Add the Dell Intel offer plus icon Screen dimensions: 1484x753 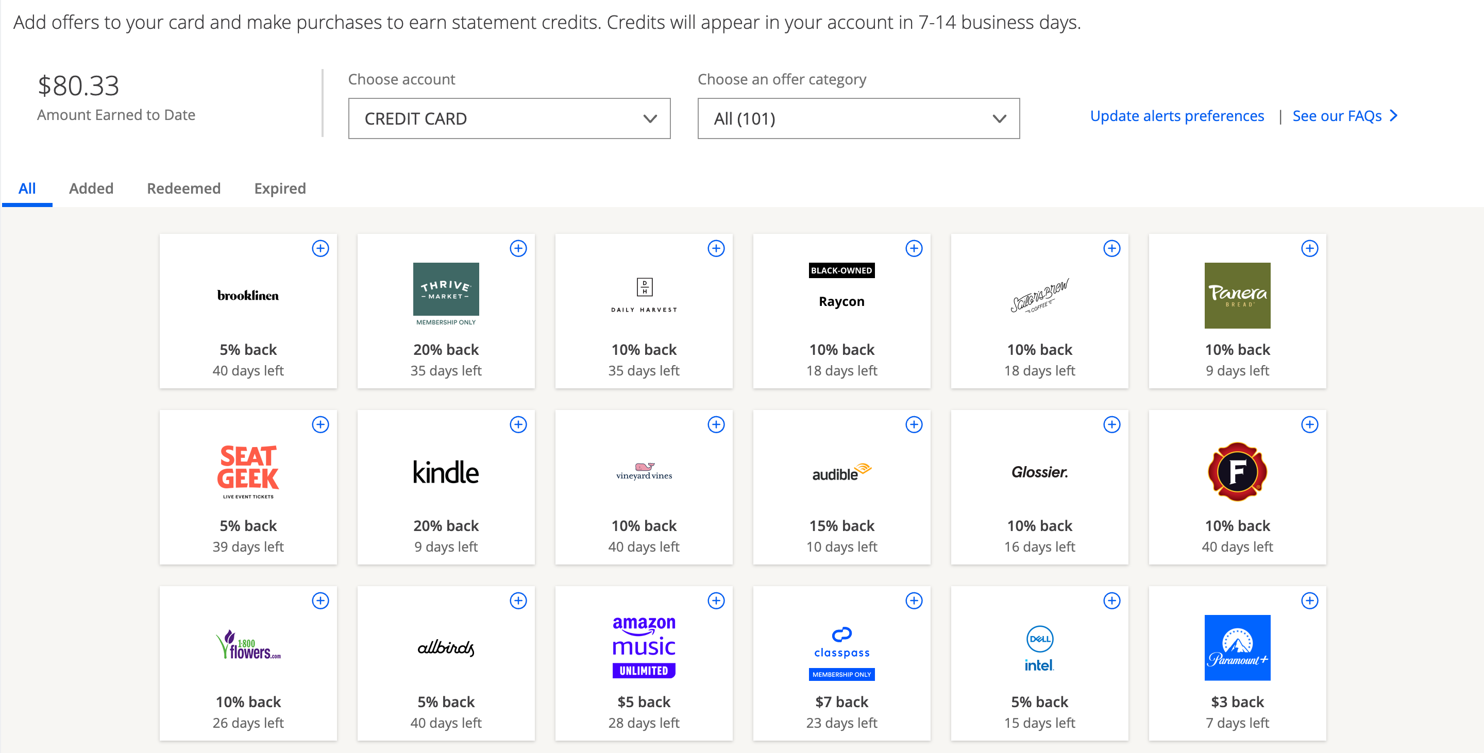point(1112,601)
